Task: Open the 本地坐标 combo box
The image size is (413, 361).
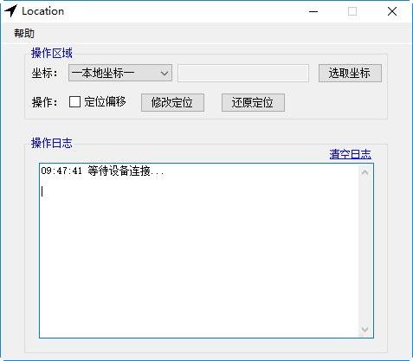Action: point(120,73)
